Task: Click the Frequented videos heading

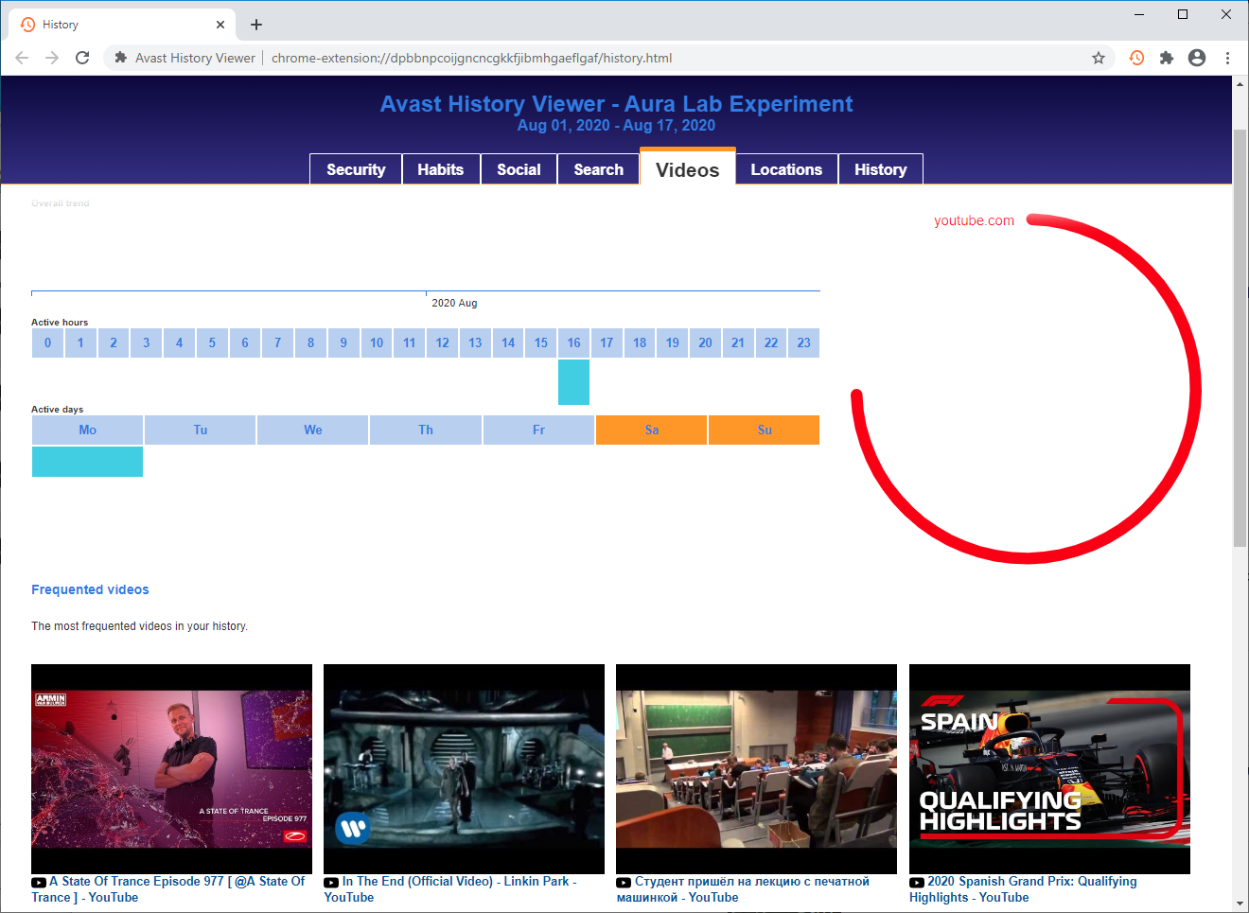Action: click(x=90, y=589)
